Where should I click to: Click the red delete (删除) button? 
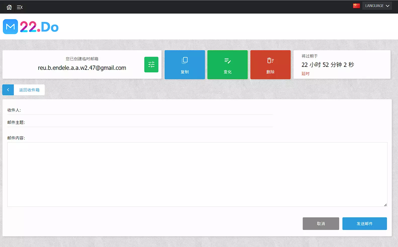(x=270, y=65)
